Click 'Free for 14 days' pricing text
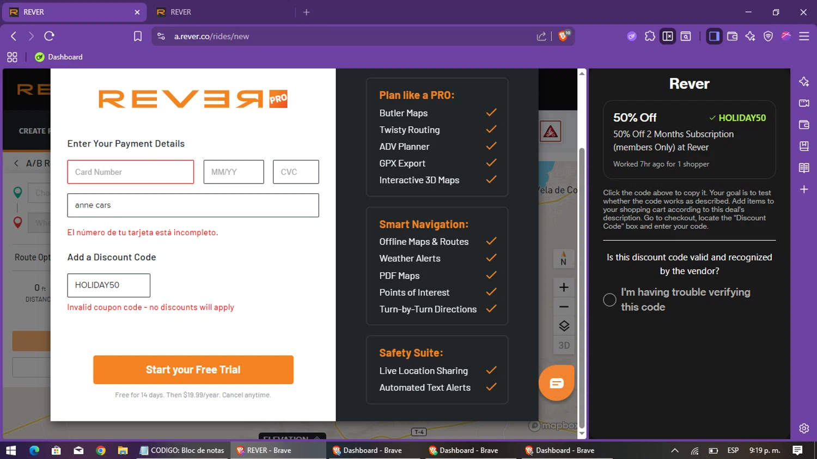The width and height of the screenshot is (817, 459). click(x=193, y=395)
